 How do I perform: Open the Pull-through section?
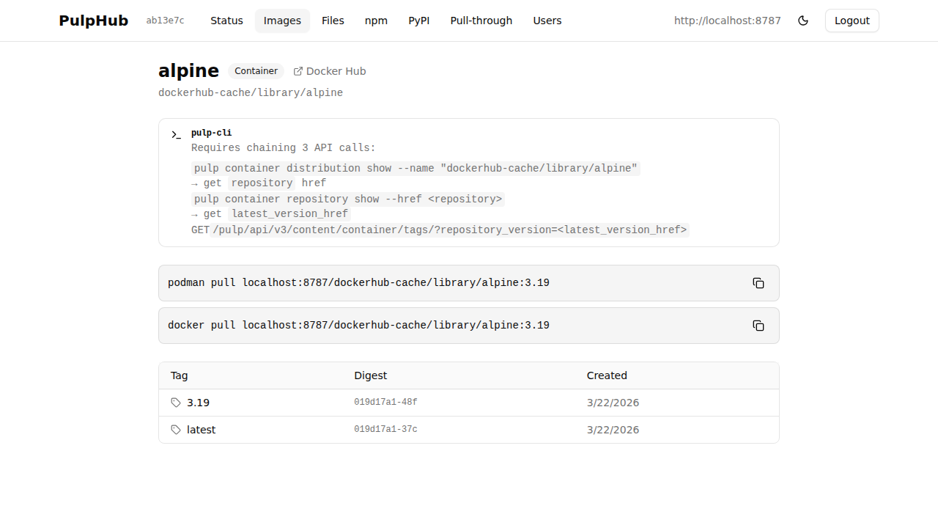pos(481,21)
